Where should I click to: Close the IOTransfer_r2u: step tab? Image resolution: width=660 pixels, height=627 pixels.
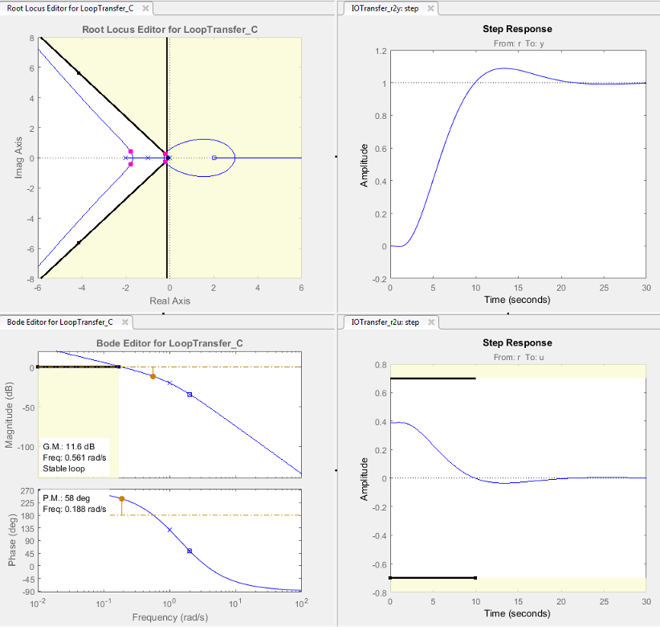pos(431,322)
